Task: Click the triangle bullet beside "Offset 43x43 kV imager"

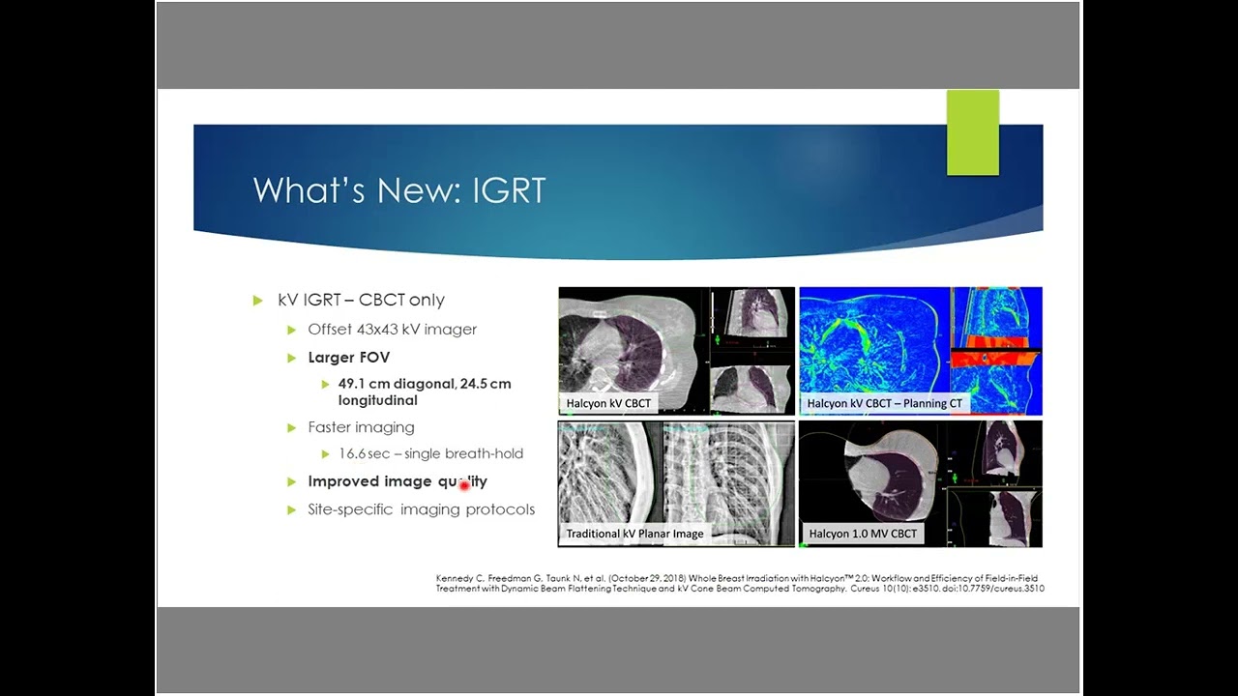Action: click(x=291, y=330)
